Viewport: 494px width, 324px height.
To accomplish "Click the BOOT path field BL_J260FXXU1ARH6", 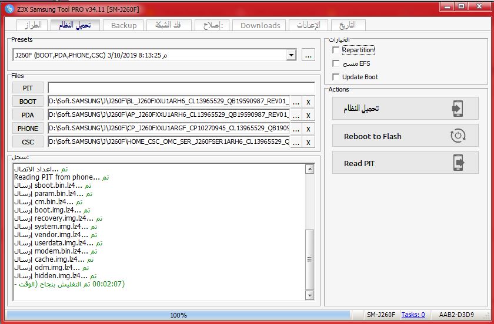I will click(169, 102).
